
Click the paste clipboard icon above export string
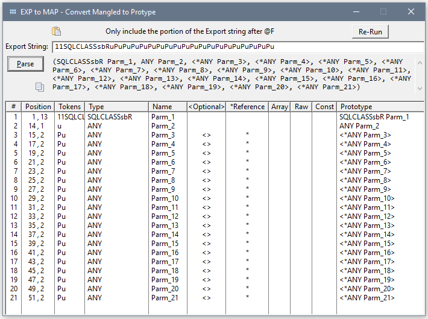click(x=57, y=31)
